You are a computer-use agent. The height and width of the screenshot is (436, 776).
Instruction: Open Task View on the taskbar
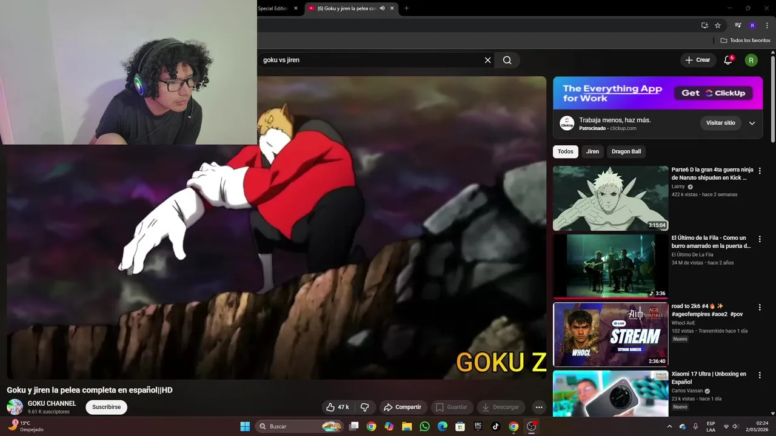point(354,426)
